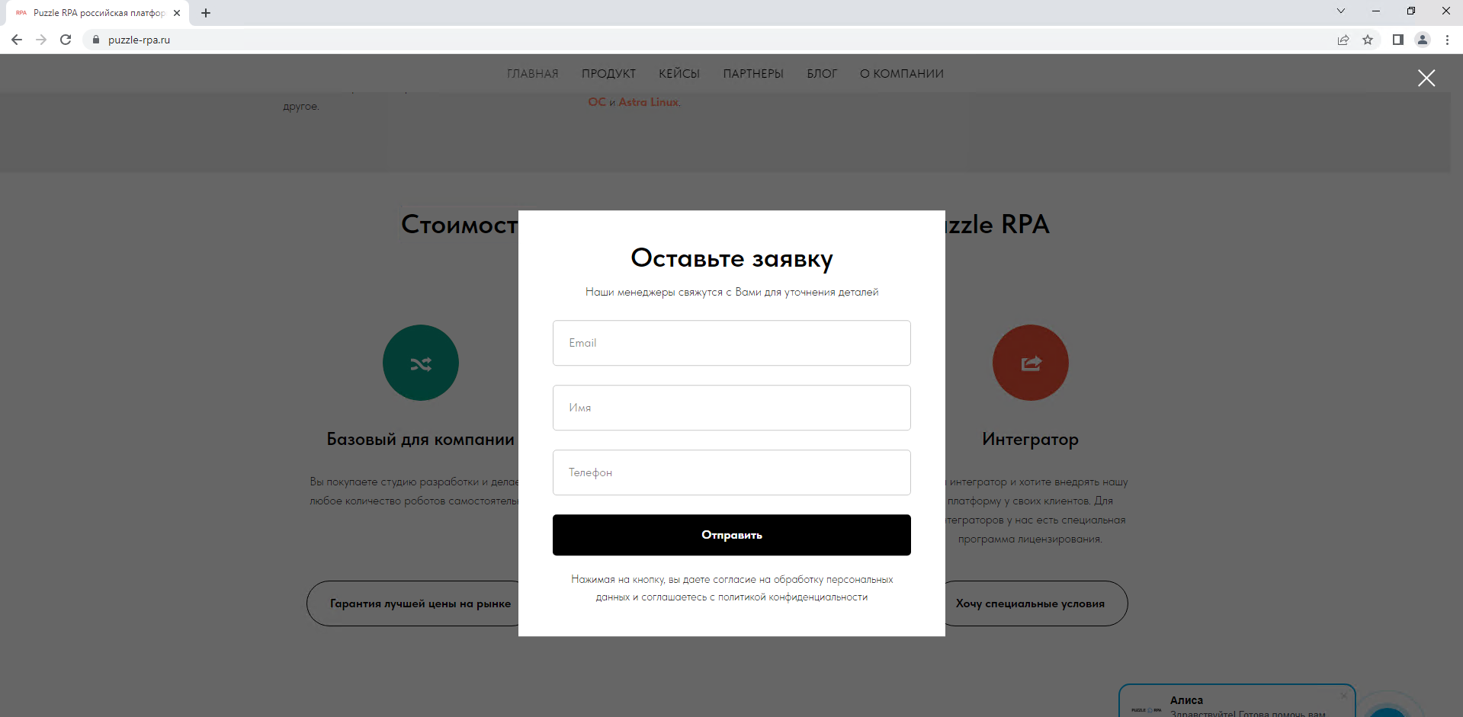
Task: Open the Chrome profile avatar
Action: (x=1422, y=40)
